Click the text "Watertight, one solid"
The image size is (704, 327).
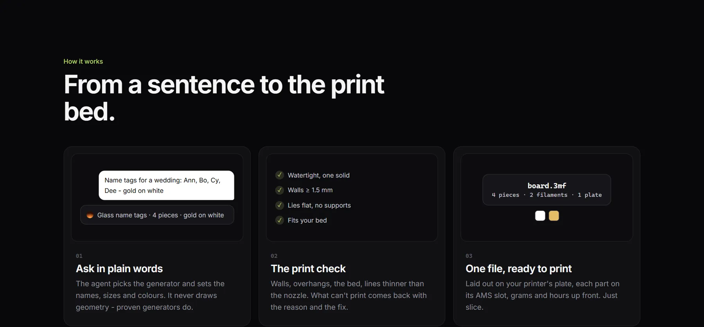click(319, 175)
